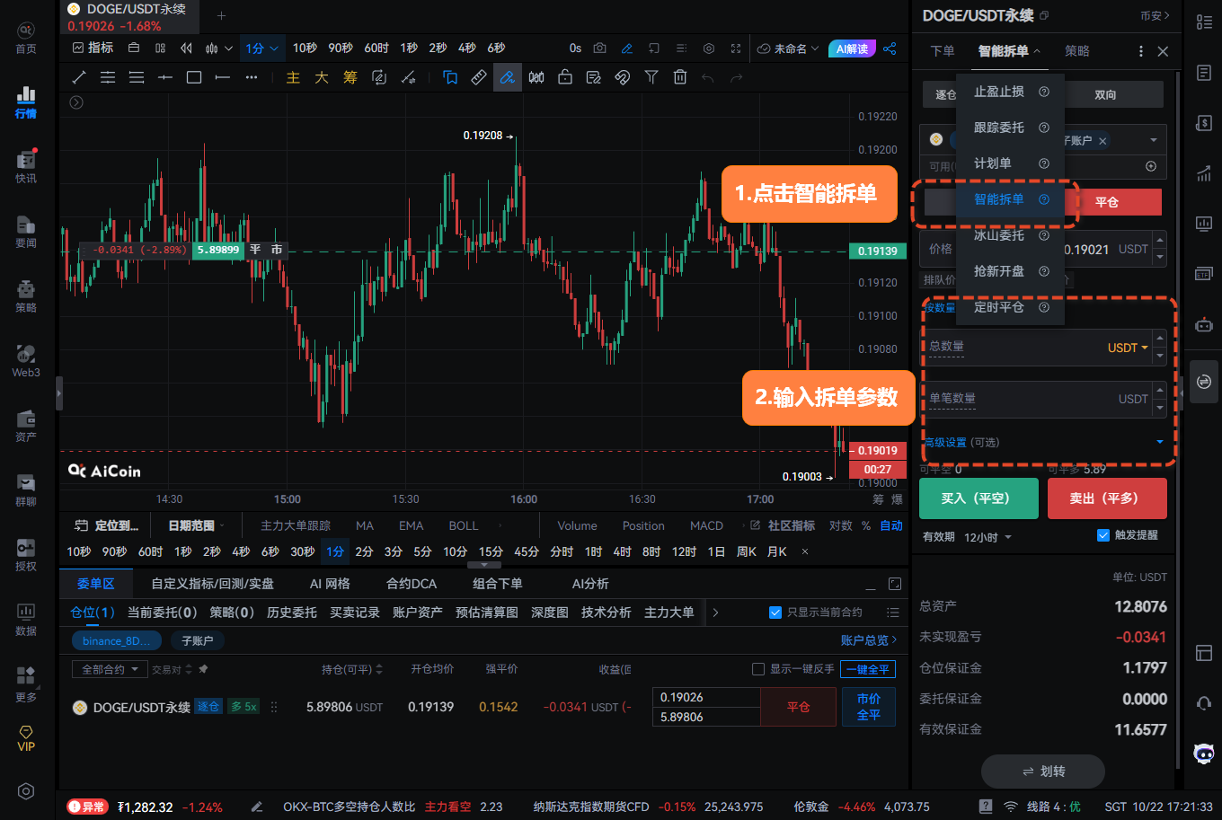This screenshot has height=820, width=1222.
Task: Expand the 有效期 12小时 dropdown
Action: coord(987,537)
